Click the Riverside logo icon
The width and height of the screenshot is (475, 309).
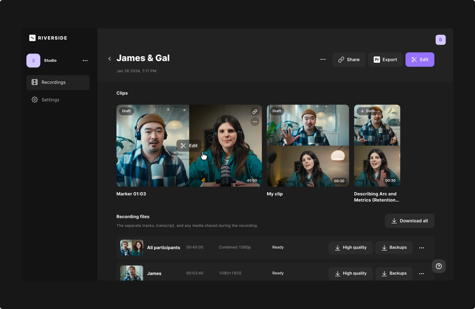click(x=33, y=38)
